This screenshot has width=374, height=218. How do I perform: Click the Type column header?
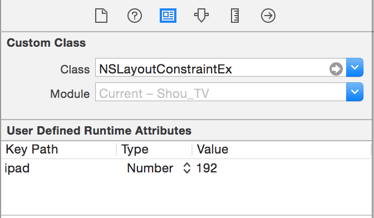135,150
